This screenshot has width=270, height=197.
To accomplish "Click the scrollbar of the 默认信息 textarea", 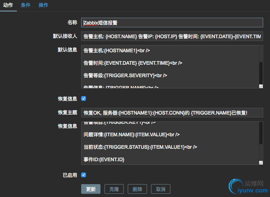I will click(x=261, y=65).
